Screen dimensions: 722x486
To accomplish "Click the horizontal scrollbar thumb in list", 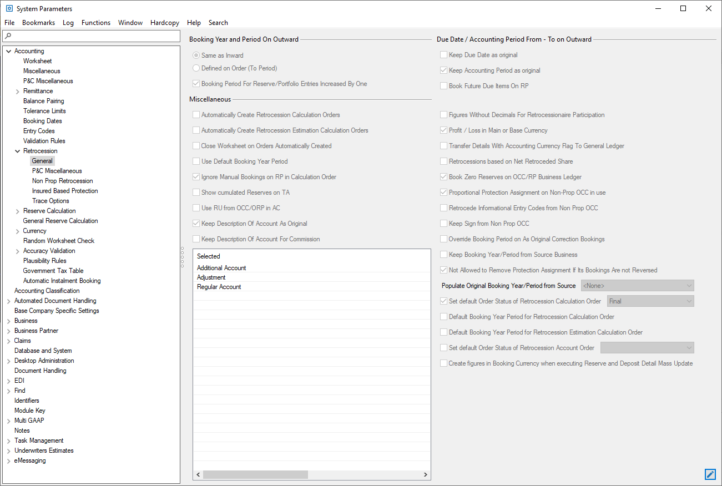I will tap(255, 475).
